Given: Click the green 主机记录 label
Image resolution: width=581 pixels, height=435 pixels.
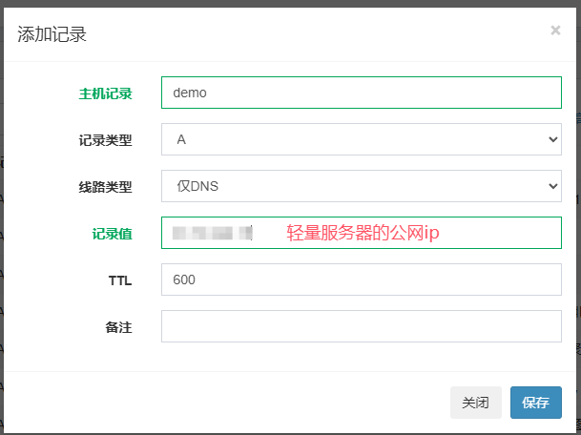Looking at the screenshot, I should coord(105,93).
